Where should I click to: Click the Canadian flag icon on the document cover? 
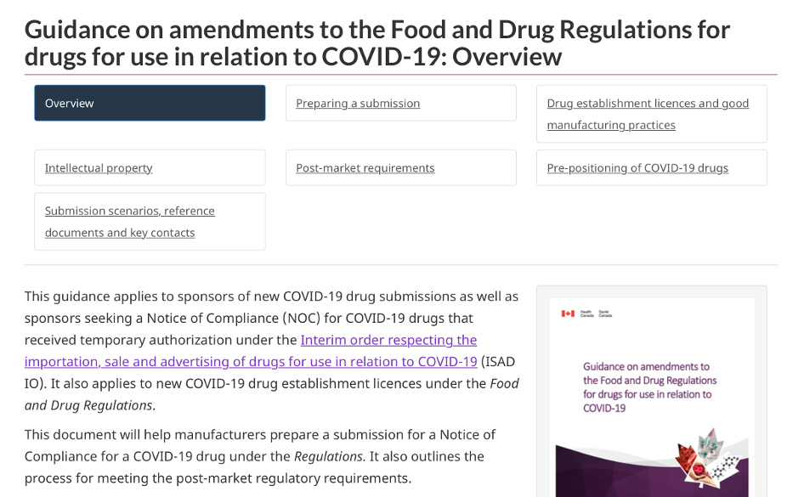(x=568, y=313)
